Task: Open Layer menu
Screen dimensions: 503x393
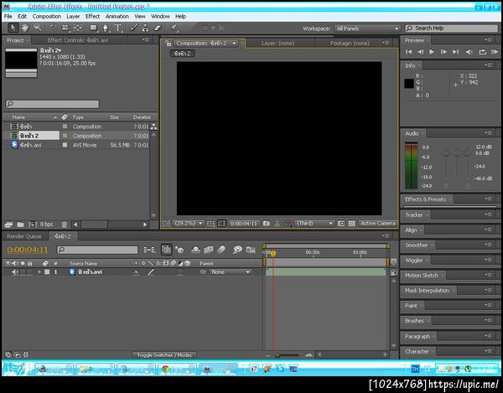Action: 73,17
